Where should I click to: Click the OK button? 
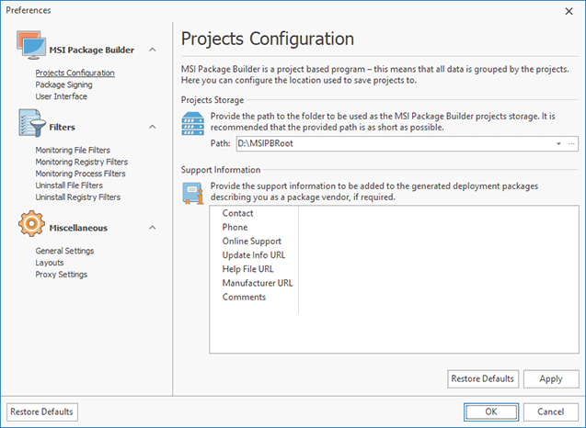point(491,411)
